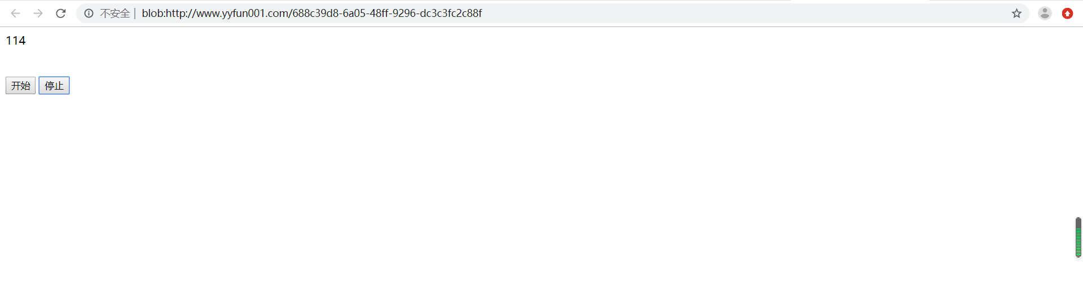Reload the page with the refresh icon

[x=61, y=13]
